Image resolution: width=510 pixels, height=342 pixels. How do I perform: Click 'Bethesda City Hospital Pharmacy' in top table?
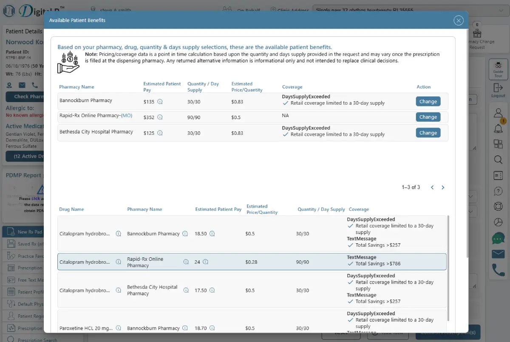(96, 132)
